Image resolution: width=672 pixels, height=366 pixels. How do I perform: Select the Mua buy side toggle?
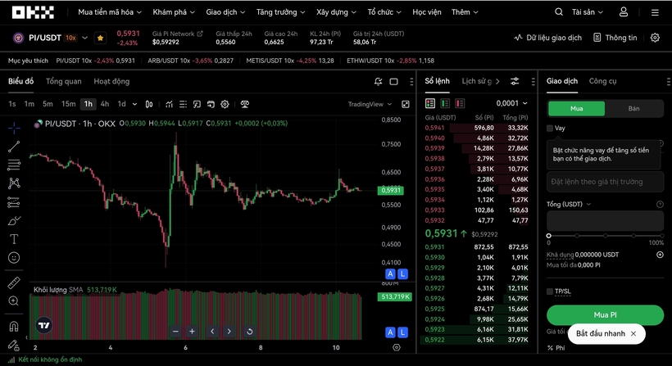pyautogui.click(x=576, y=109)
